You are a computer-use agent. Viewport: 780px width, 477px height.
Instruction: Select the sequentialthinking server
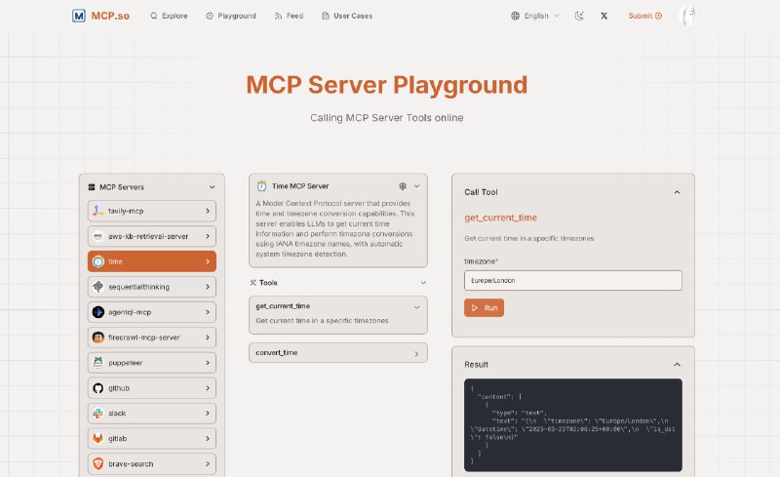(x=152, y=287)
